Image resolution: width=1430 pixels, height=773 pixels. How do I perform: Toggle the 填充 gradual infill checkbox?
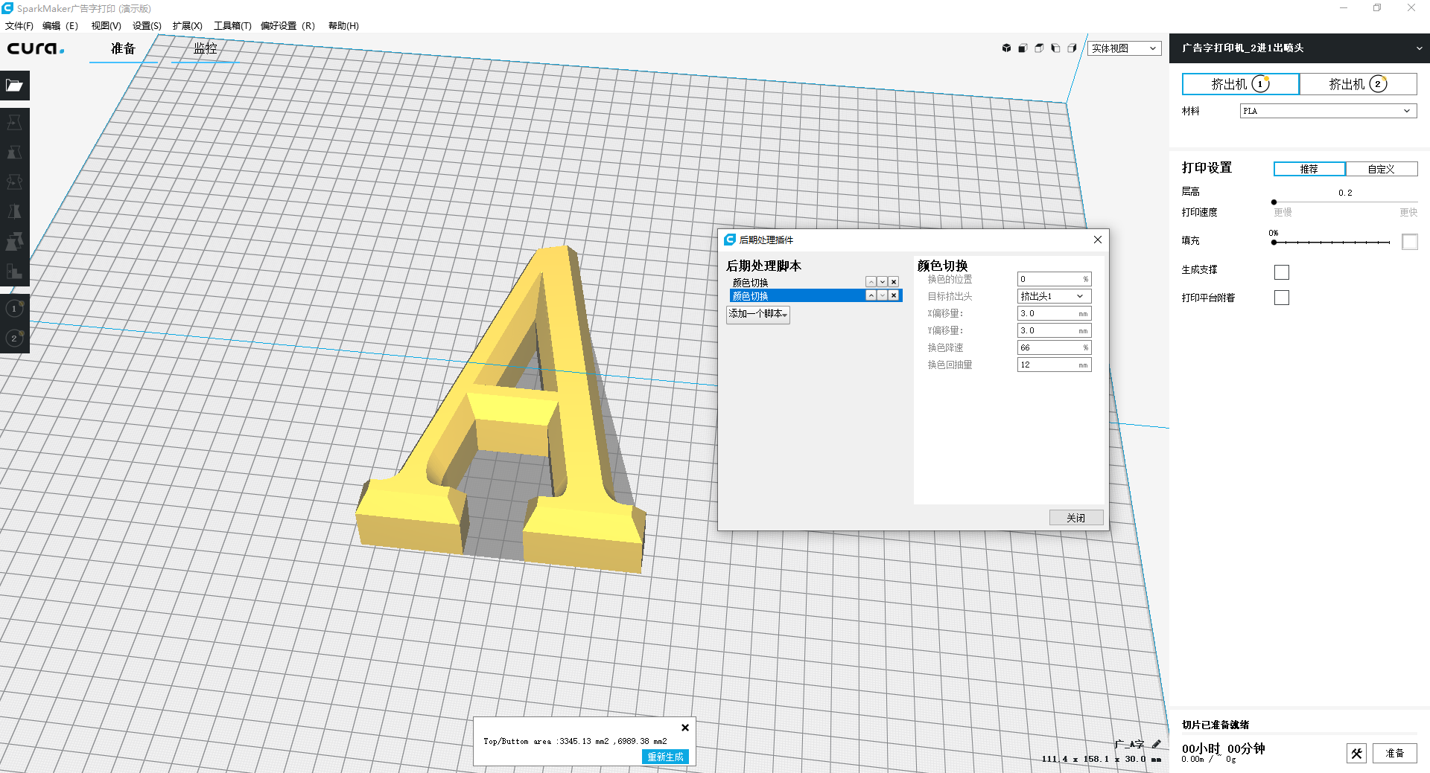pyautogui.click(x=1408, y=241)
